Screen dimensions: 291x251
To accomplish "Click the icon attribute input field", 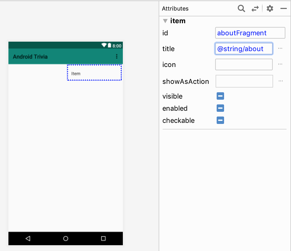I will point(244,65).
